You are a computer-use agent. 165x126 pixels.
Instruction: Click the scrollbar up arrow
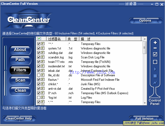tap(145, 39)
